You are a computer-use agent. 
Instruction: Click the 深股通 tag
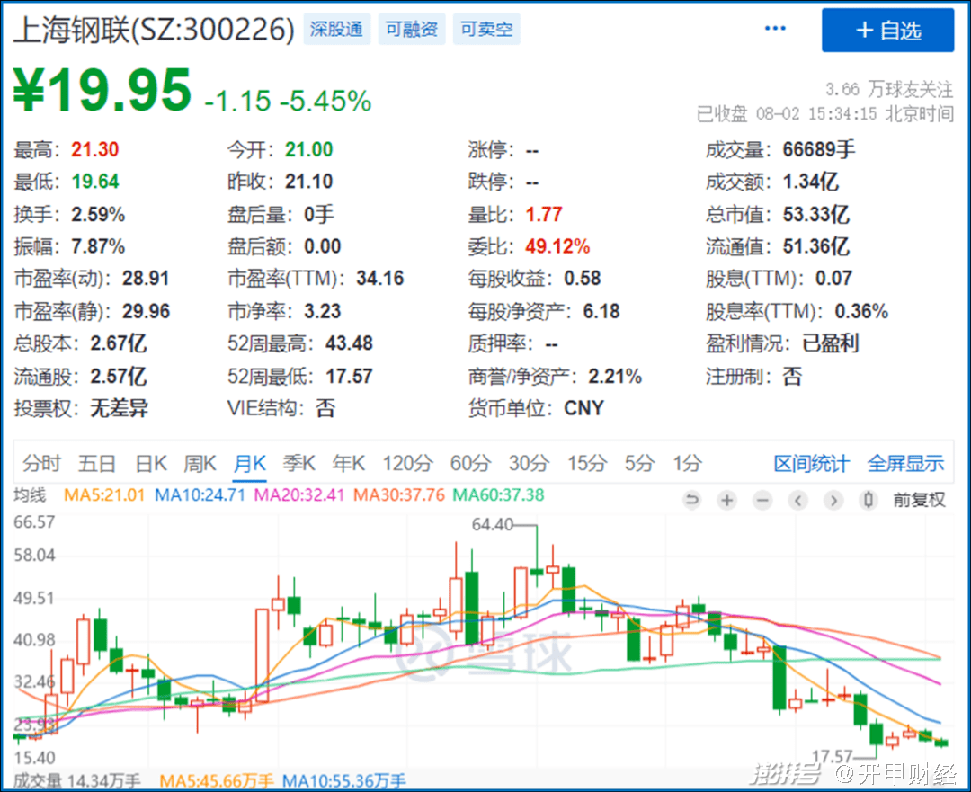(335, 30)
